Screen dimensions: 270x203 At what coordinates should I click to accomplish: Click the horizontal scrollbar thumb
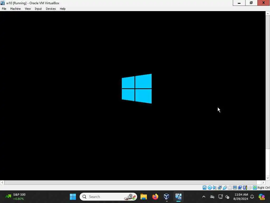pos(130,182)
